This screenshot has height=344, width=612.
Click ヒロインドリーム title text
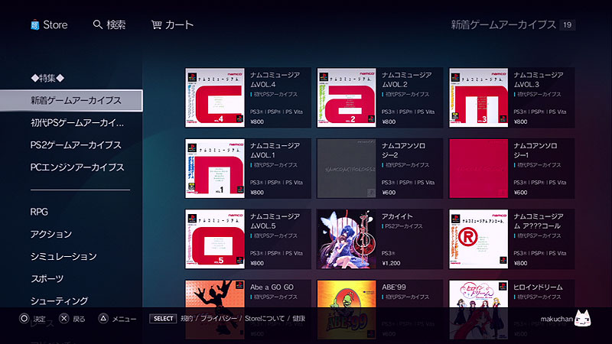pyautogui.click(x=539, y=287)
